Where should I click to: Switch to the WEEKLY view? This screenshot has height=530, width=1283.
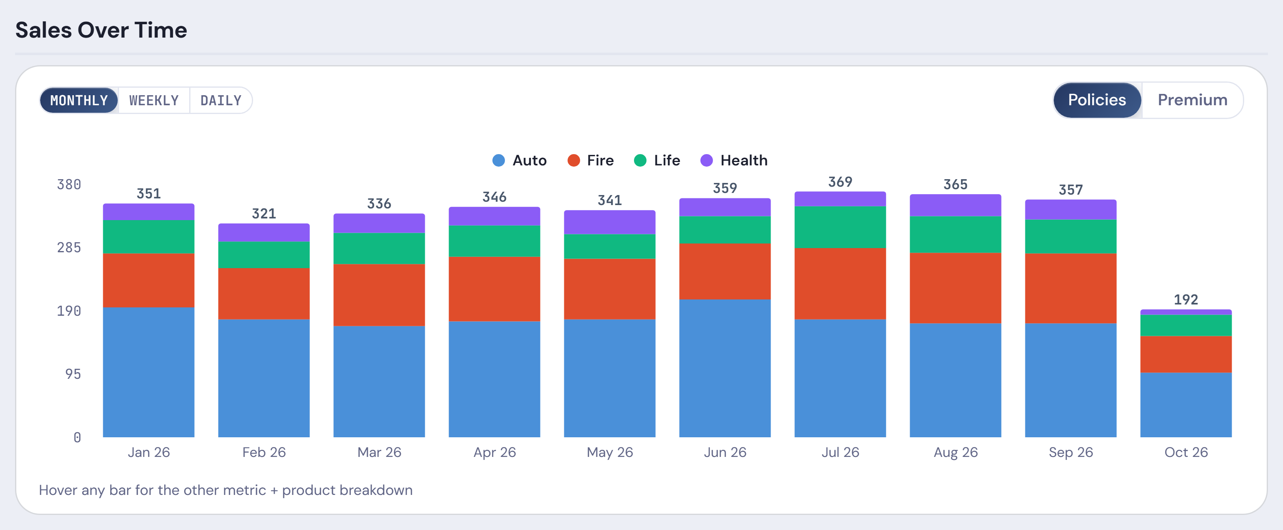point(154,100)
